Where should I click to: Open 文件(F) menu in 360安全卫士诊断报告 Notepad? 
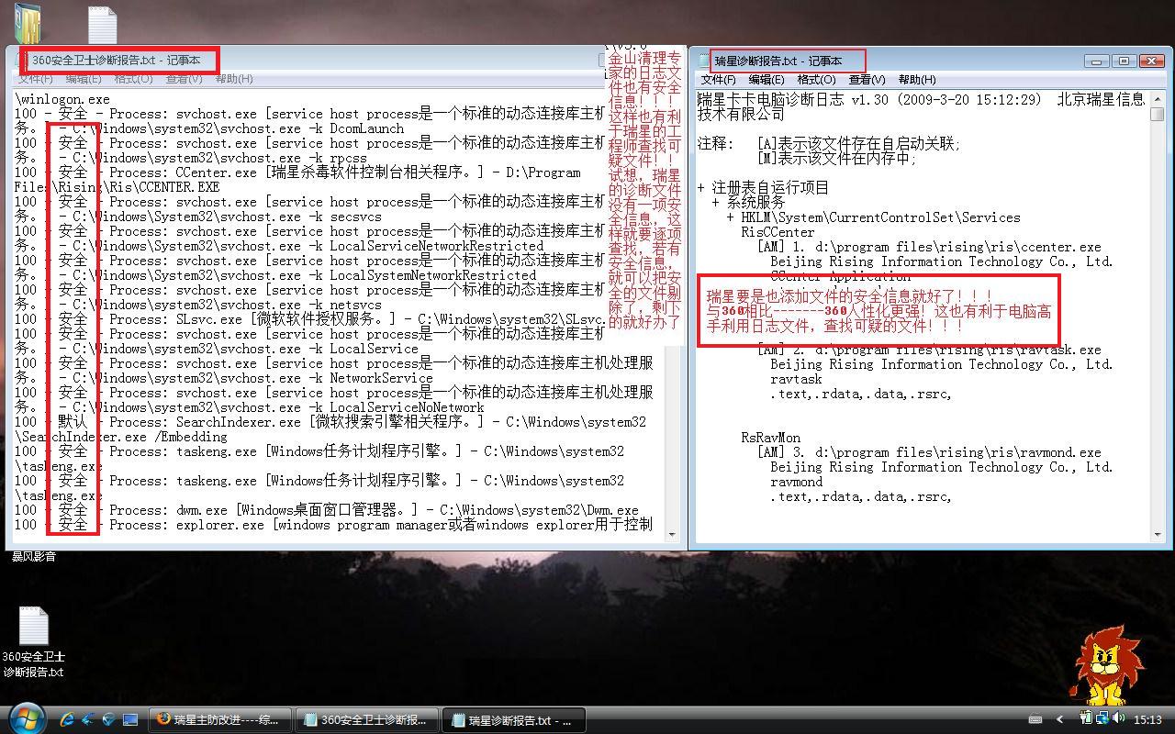click(x=36, y=79)
